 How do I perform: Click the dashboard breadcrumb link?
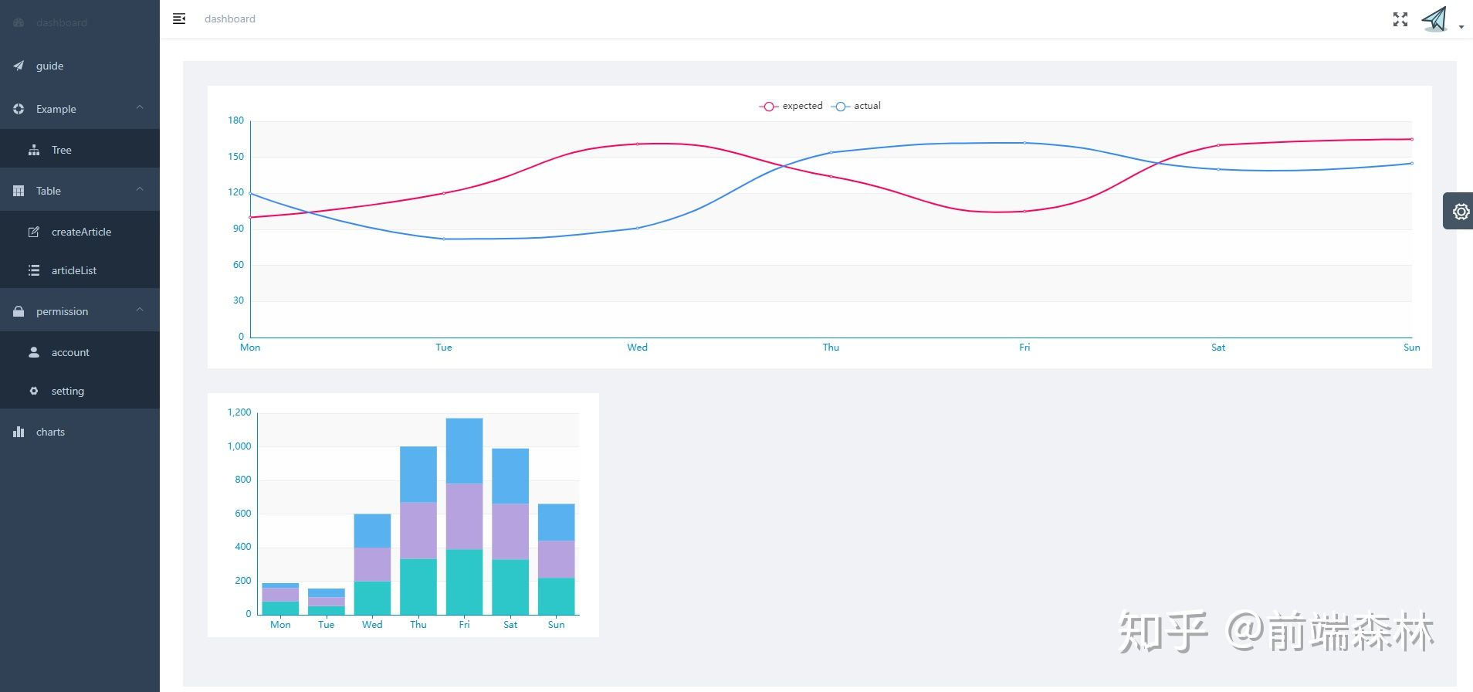click(229, 19)
